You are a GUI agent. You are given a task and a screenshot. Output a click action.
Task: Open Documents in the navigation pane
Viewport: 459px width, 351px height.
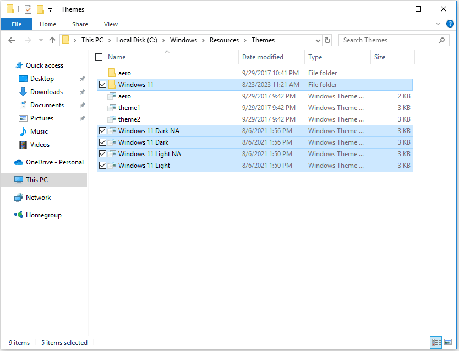pos(47,105)
